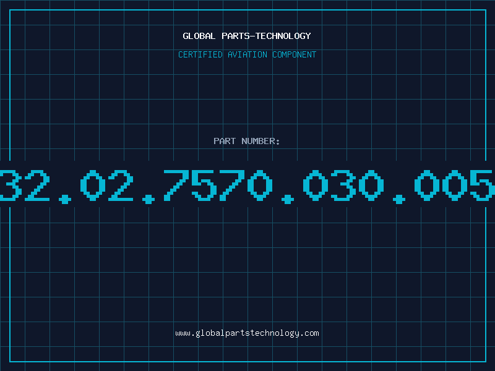495x371 pixels.
Task: Select the CERTIFIED AVIATION COMPONENT subtitle
Action: click(x=247, y=54)
